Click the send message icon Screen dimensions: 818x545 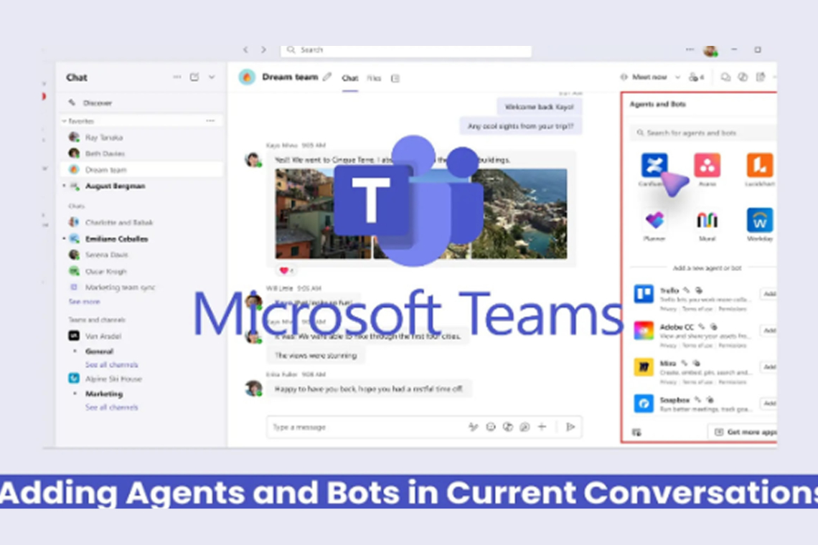coord(570,427)
